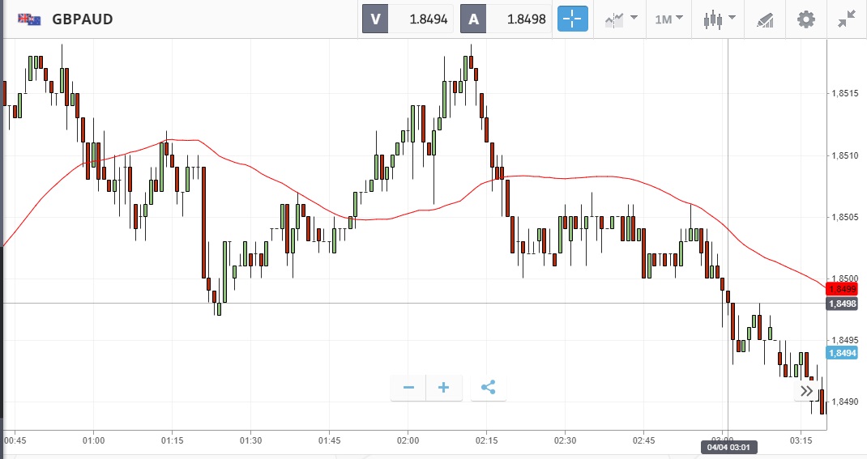The image size is (867, 459).
Task: Toggle the crosshair cursor tool
Action: tap(573, 19)
